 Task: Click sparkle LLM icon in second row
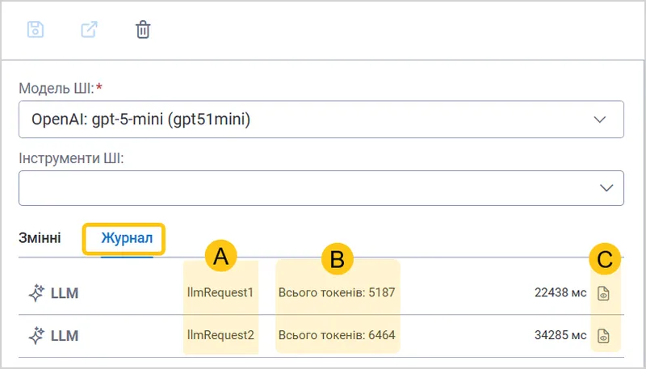coord(36,336)
